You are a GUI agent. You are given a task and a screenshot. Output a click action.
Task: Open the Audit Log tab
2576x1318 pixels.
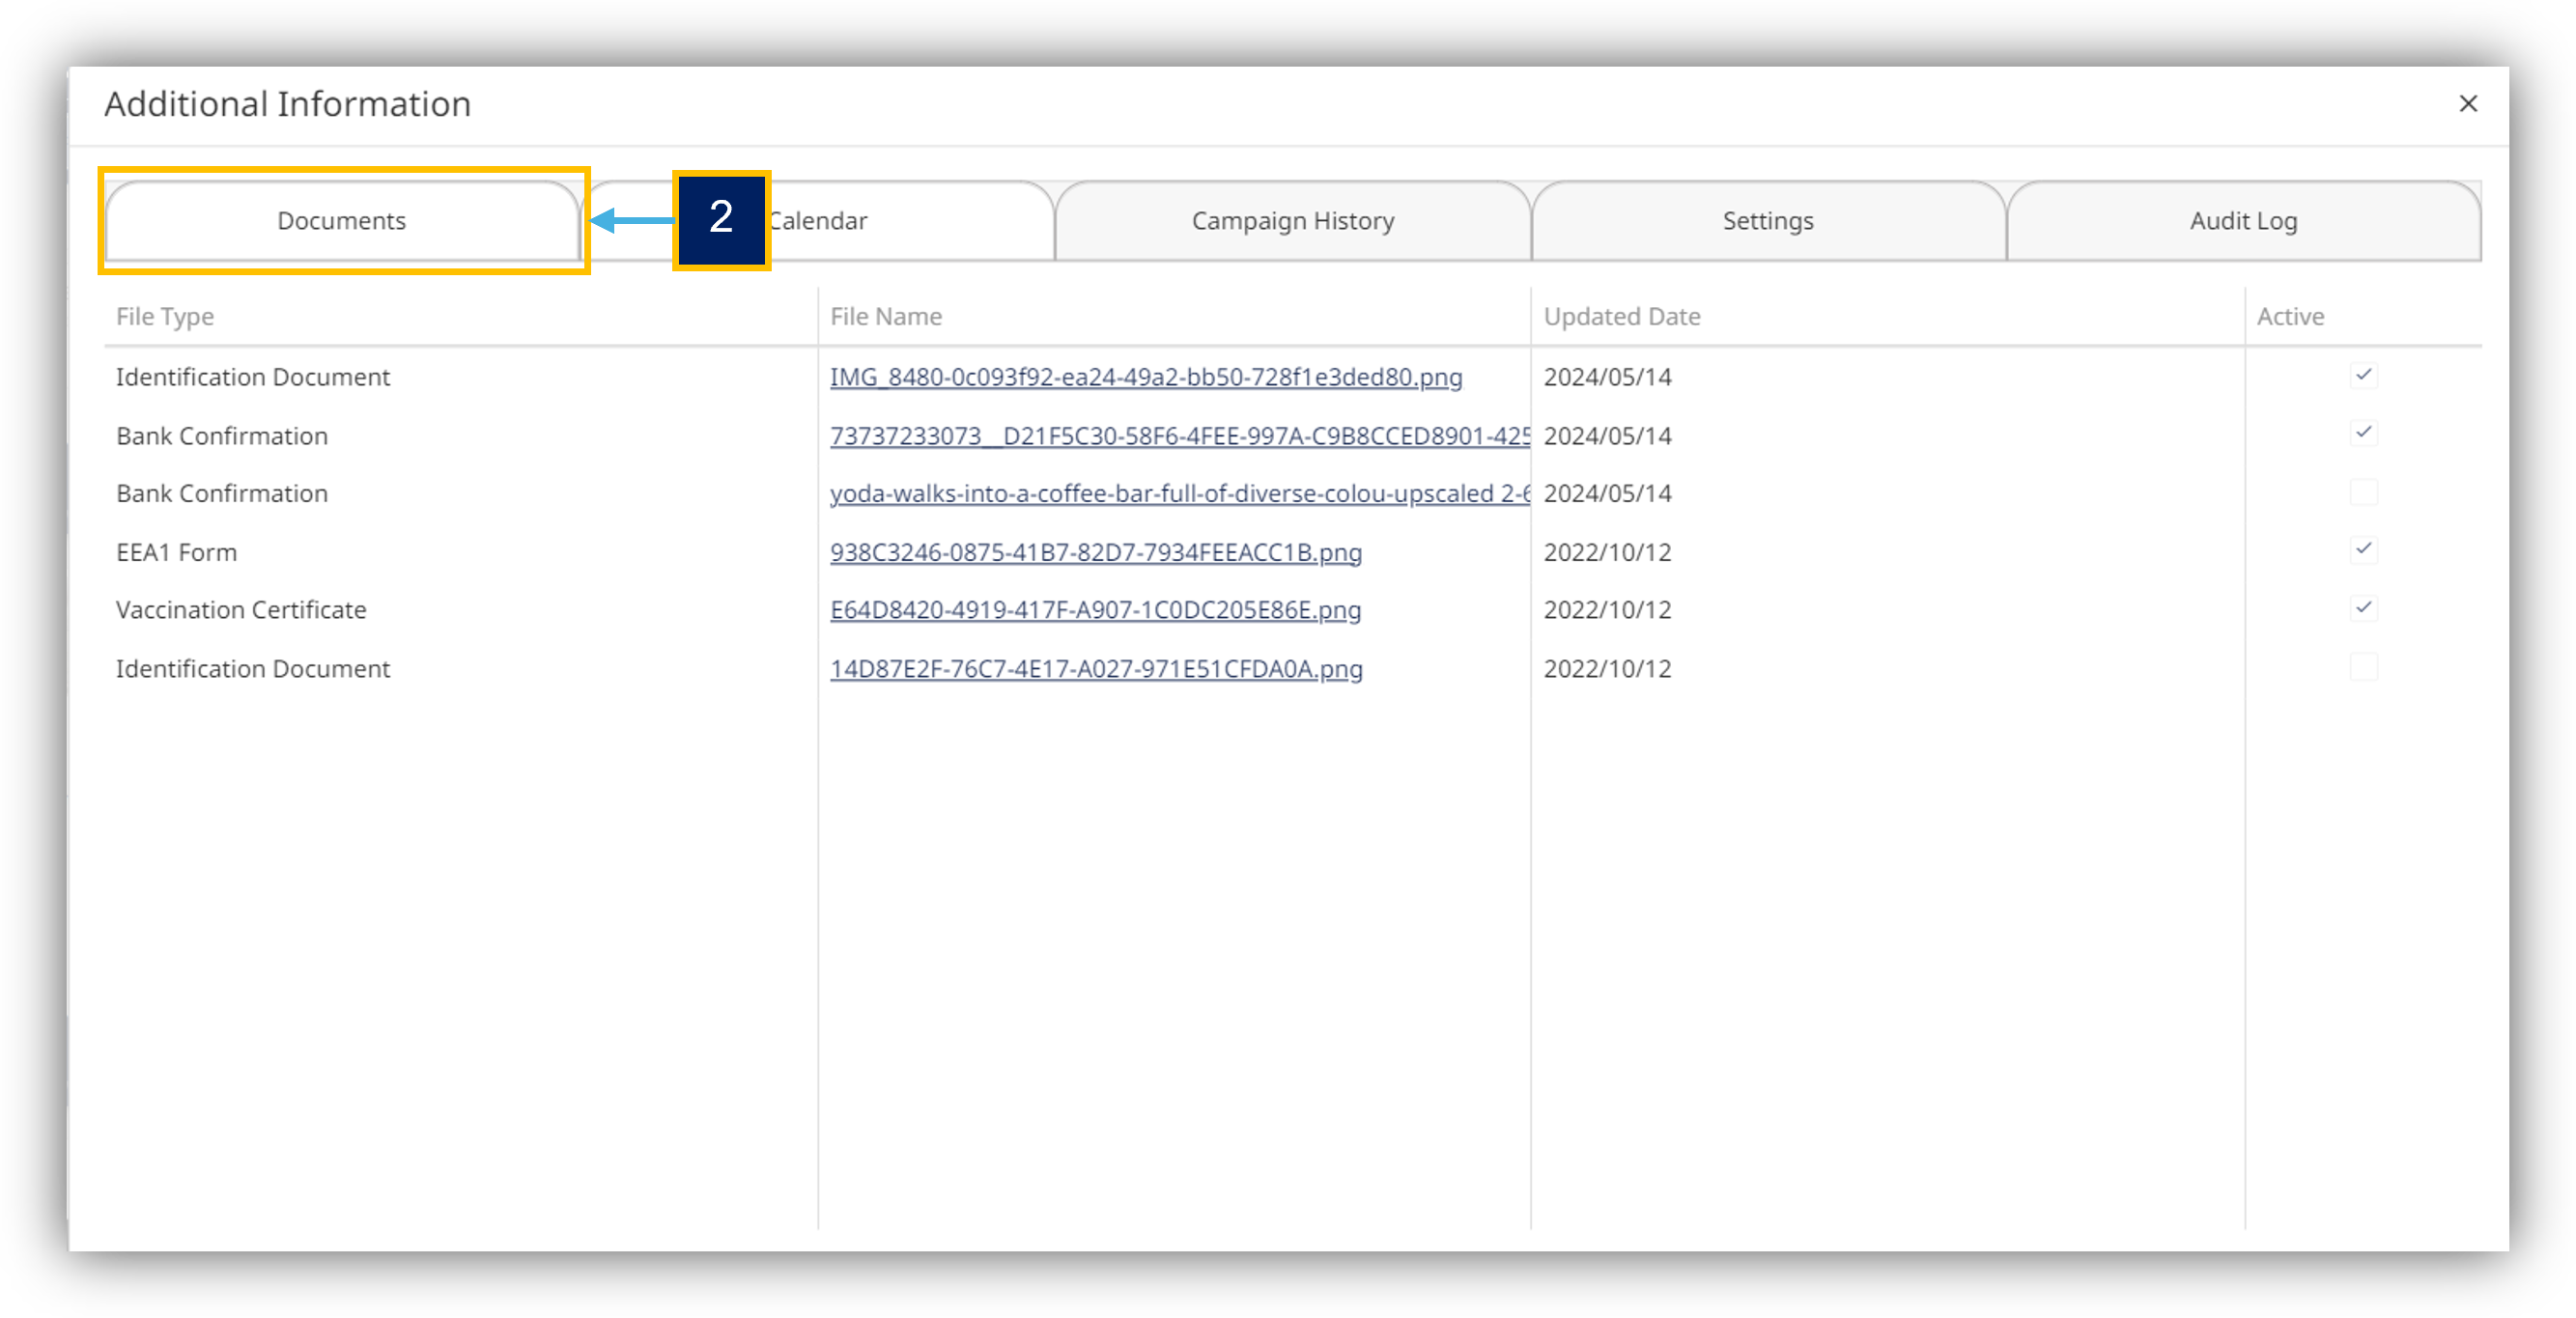[2243, 221]
